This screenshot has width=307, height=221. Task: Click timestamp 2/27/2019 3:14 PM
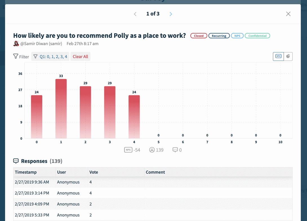pos(32,193)
